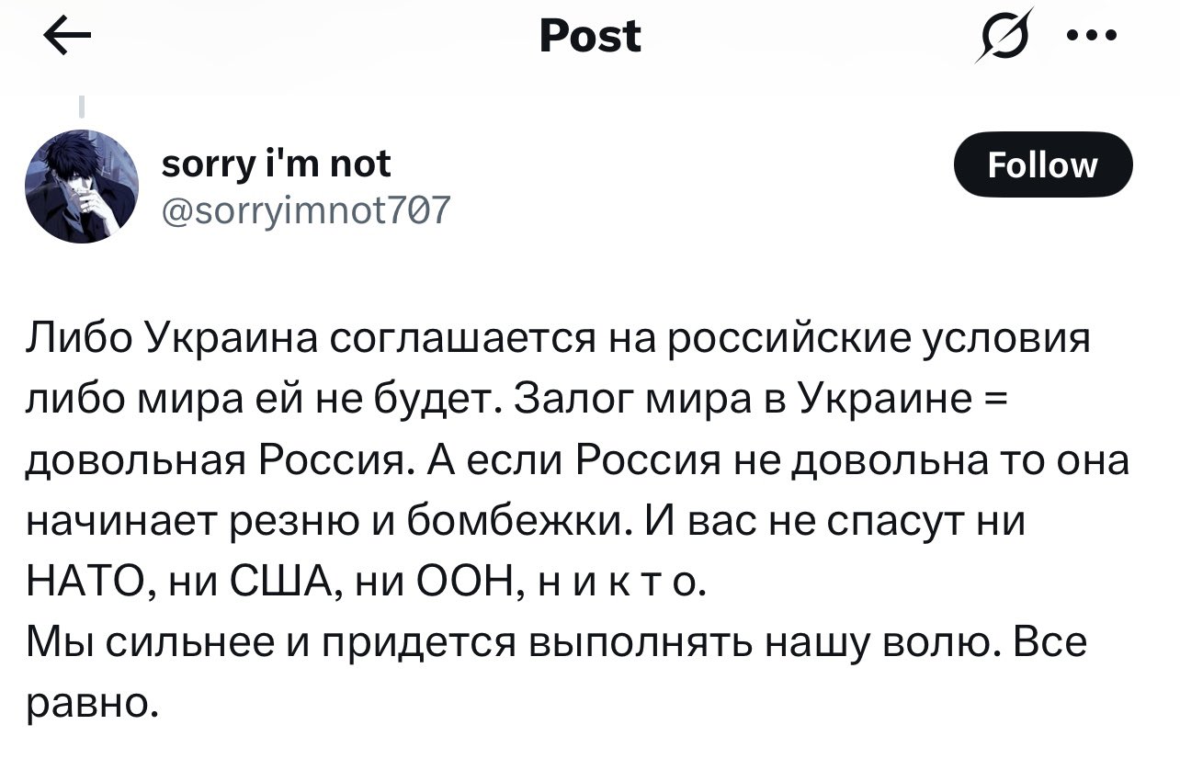
Task: Click the thread connector line above avatar
Action: [x=81, y=108]
